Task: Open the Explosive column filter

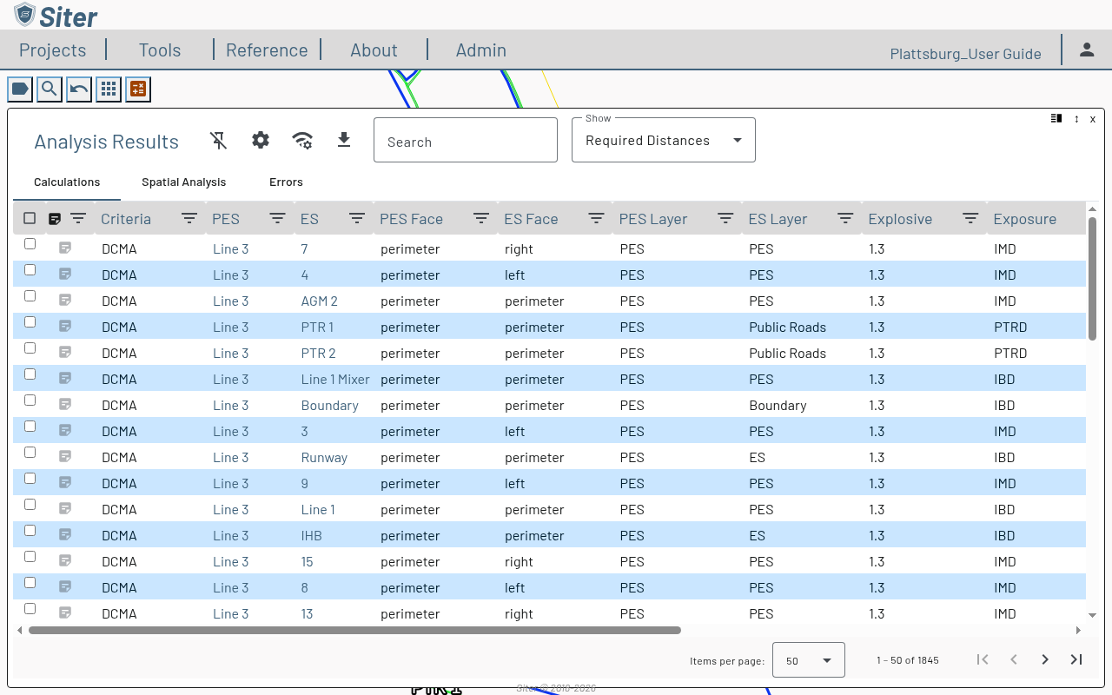Action: 970,219
